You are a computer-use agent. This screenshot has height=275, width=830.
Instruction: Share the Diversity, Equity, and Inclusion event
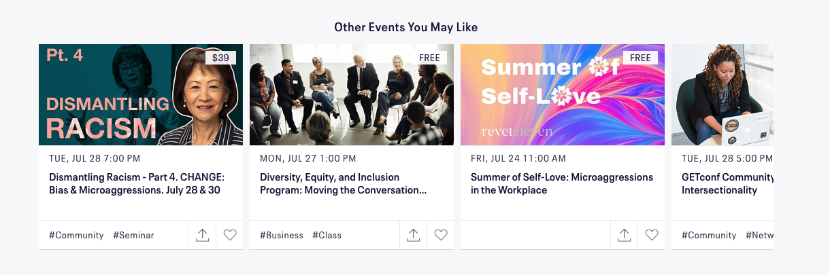[x=413, y=235]
